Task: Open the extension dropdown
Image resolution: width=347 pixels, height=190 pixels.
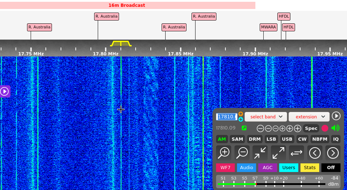Action: 309,117
